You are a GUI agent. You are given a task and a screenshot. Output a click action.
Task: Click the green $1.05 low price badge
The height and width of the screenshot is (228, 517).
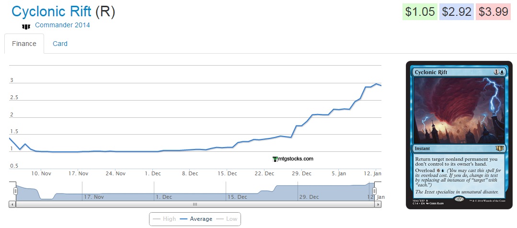(419, 12)
